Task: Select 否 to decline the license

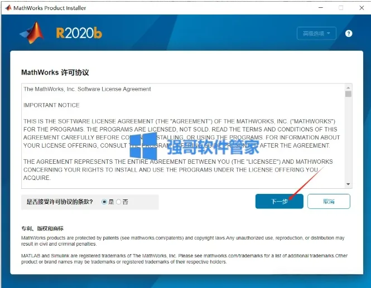Action: point(118,202)
